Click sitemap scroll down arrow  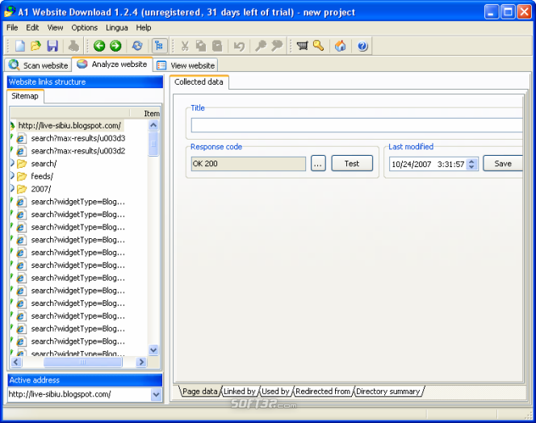coord(153,350)
